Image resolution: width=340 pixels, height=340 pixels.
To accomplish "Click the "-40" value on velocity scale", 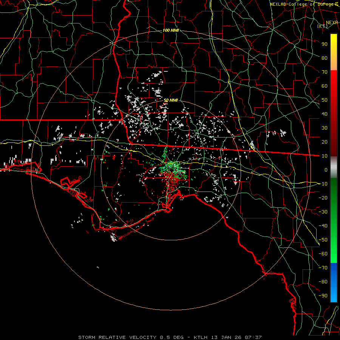I will point(323,226).
